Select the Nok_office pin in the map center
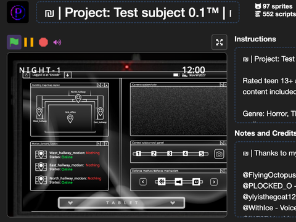The width and height of the screenshot is (296, 222). (x=70, y=118)
